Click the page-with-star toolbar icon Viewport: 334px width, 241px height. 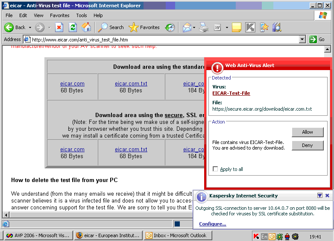pos(264,27)
